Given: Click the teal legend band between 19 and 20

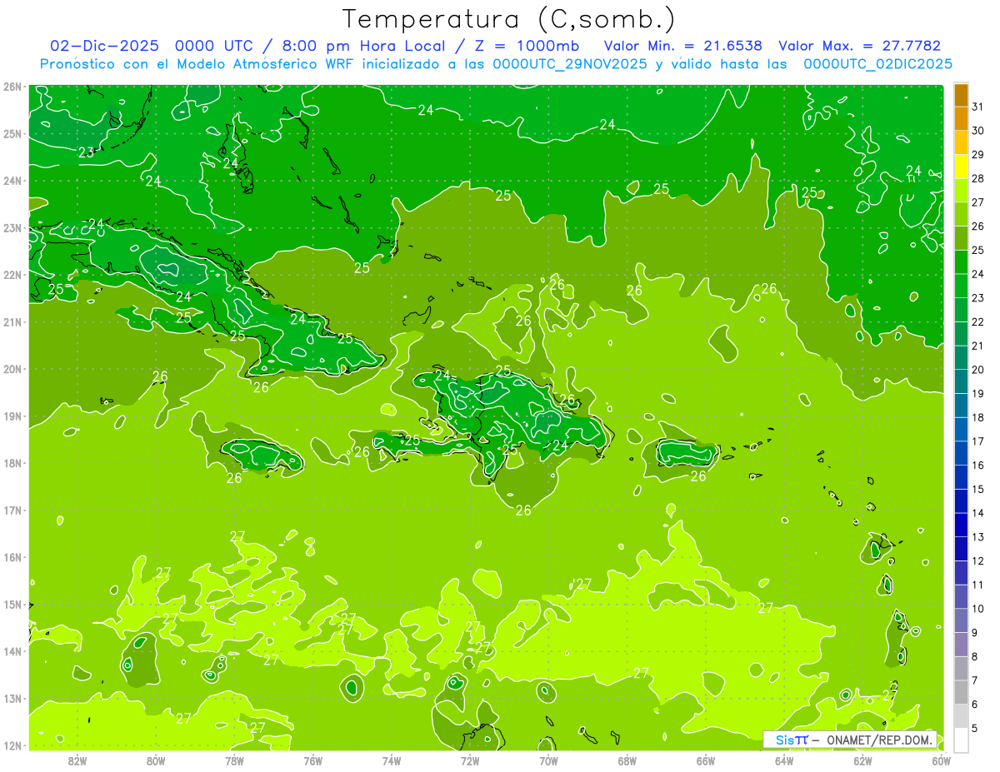Looking at the screenshot, I should [961, 381].
